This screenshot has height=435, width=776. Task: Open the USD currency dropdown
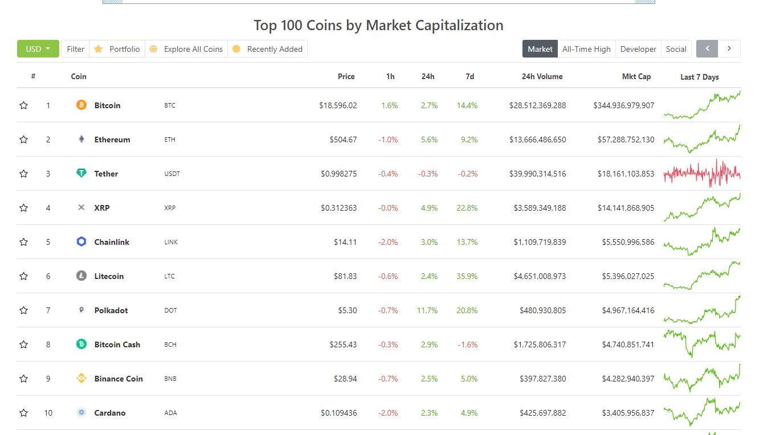38,49
